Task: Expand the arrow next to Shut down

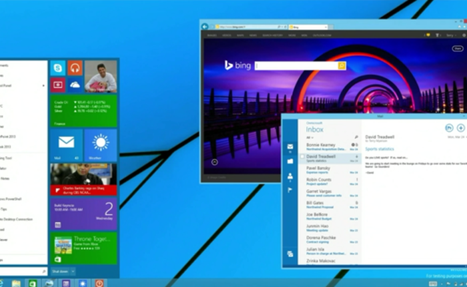Action: (73, 272)
